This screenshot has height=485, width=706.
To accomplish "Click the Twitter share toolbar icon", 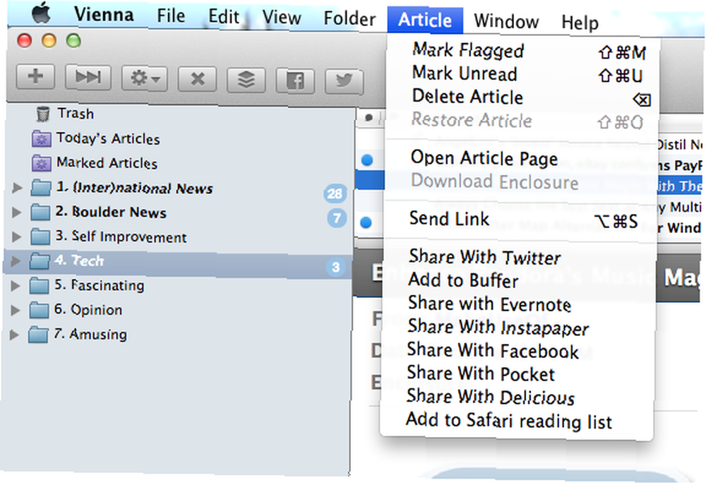I will coord(344,81).
